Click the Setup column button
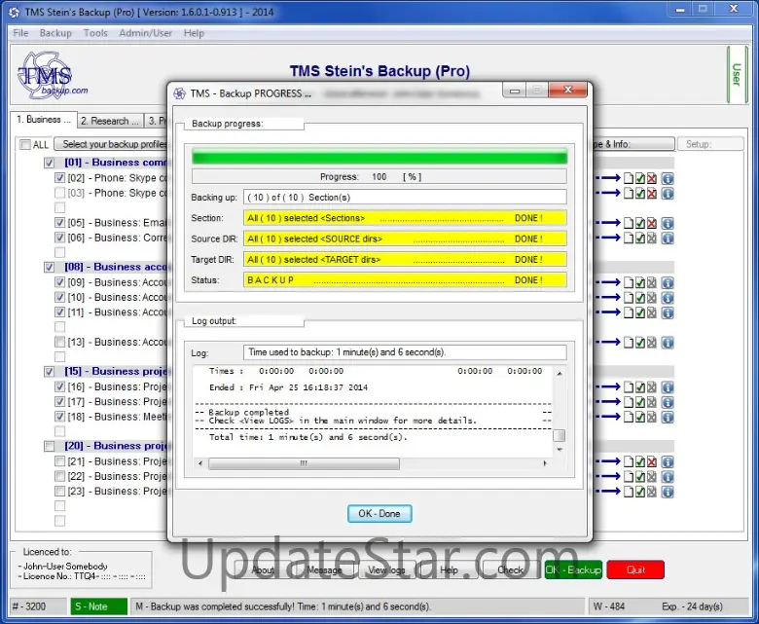759x624 pixels. point(710,144)
